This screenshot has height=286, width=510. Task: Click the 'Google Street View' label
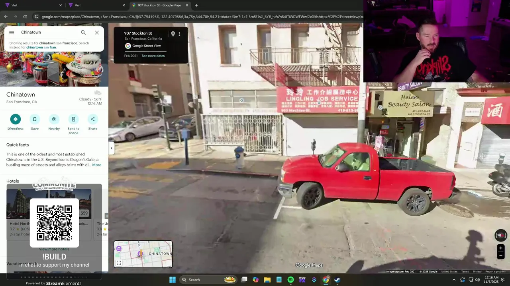point(146,46)
